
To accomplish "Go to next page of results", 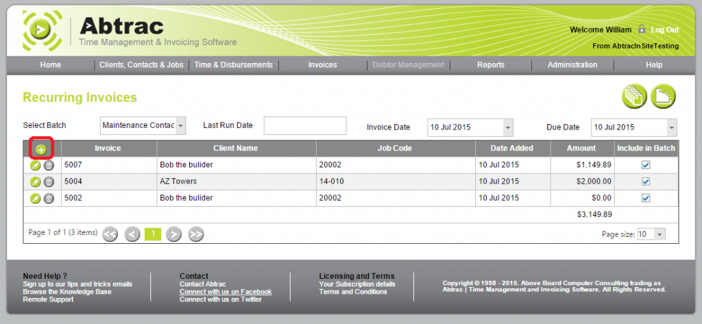I will (173, 234).
